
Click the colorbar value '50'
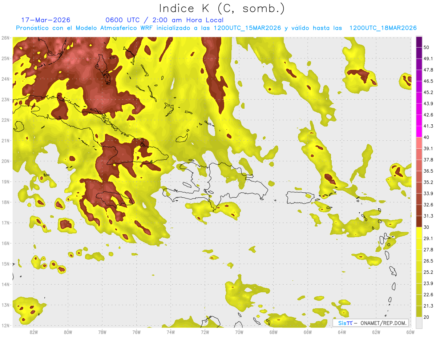[427, 47]
